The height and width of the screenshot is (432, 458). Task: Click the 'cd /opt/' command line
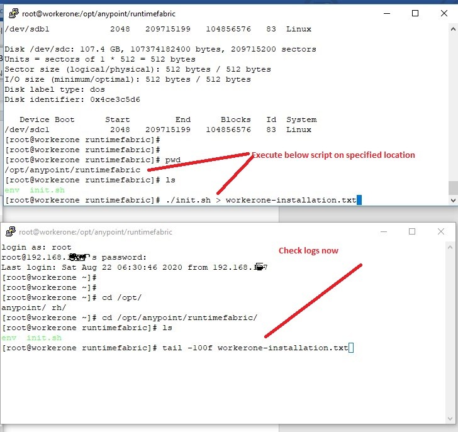point(72,297)
